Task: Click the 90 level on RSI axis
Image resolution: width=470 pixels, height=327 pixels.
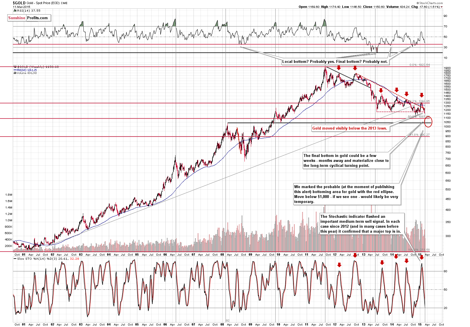Action: pyautogui.click(x=445, y=16)
